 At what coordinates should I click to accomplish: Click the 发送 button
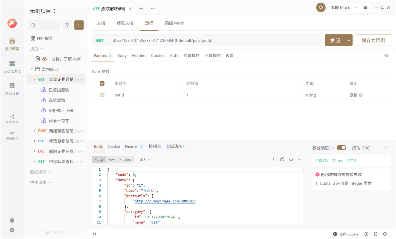[335, 40]
